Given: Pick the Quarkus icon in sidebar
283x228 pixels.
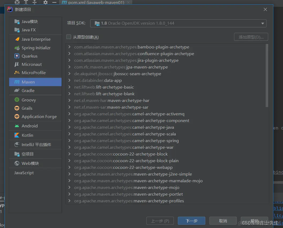Looking at the screenshot, I should coord(17,56).
